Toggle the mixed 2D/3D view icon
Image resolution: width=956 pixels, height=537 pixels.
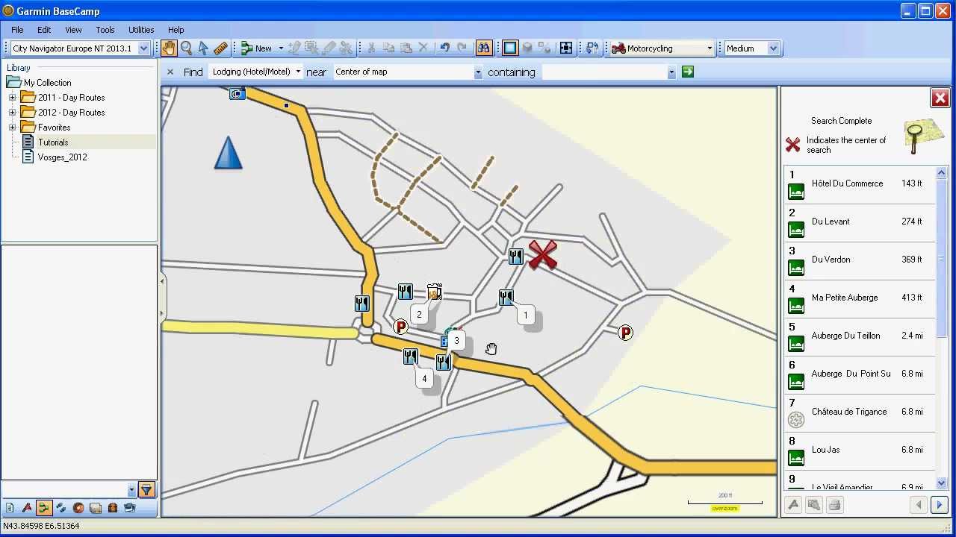pos(544,48)
